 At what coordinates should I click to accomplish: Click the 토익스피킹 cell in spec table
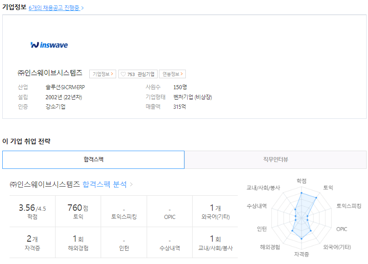point(124,211)
